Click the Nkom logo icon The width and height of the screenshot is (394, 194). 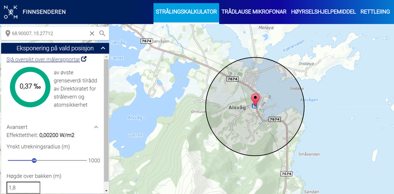click(x=10, y=12)
